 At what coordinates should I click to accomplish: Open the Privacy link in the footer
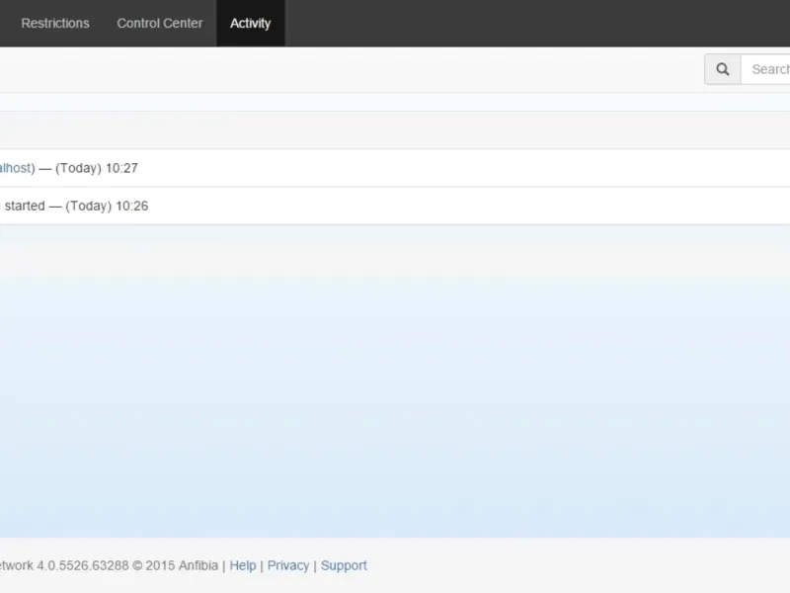(288, 565)
